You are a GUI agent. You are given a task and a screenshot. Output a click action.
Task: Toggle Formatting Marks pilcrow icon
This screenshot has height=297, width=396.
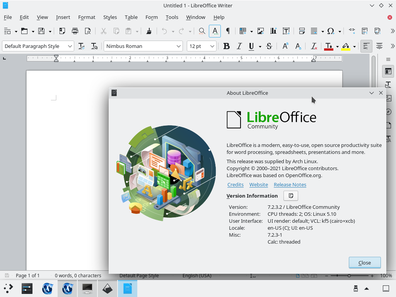[x=228, y=31]
